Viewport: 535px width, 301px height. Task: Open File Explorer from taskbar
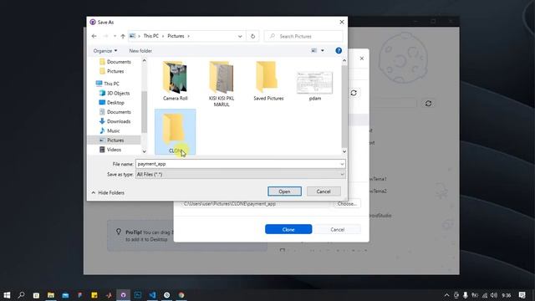[51, 295]
